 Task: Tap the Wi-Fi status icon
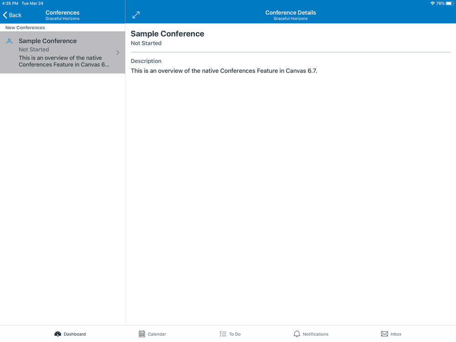click(434, 3)
